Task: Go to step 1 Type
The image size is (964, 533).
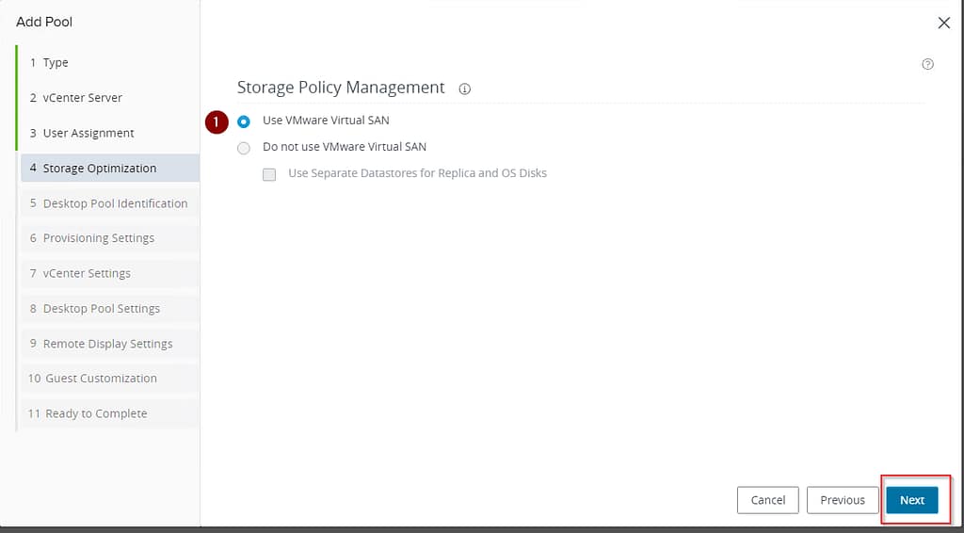Action: pos(56,63)
